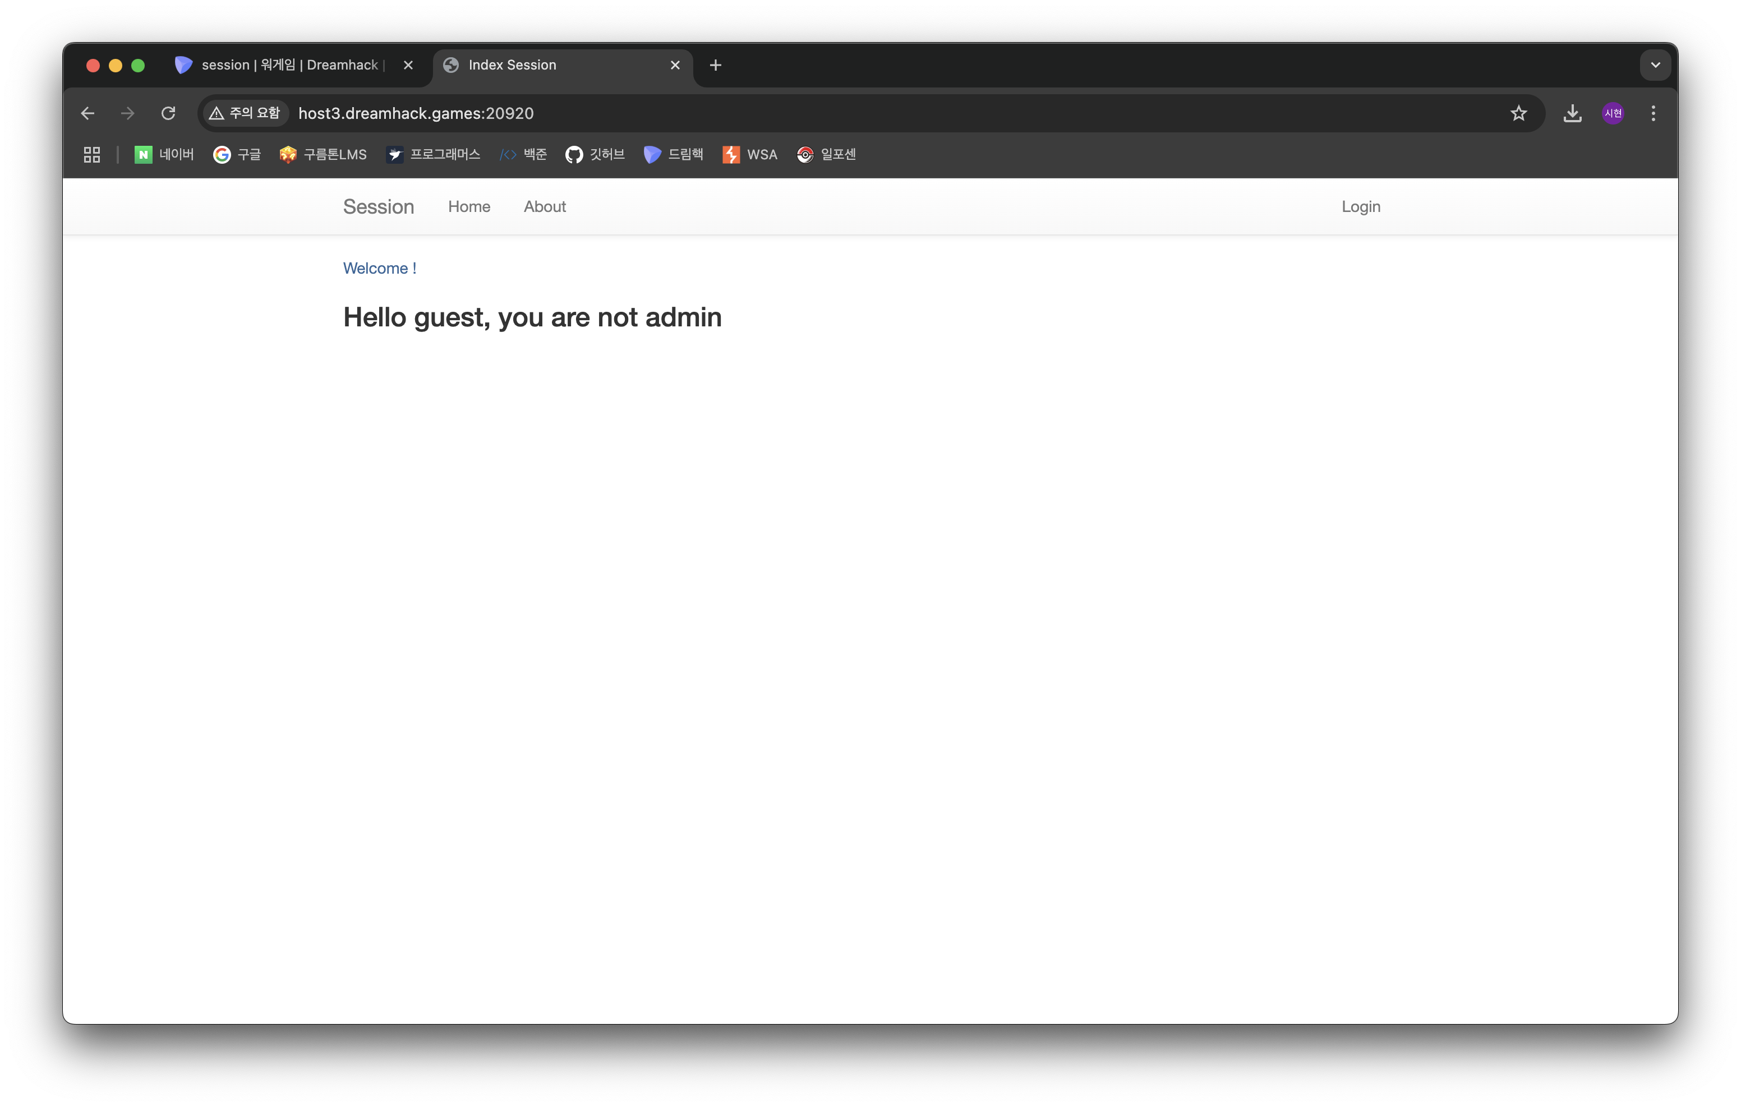The width and height of the screenshot is (1741, 1107).
Task: Expand the tab search dropdown arrow
Action: [x=1655, y=65]
